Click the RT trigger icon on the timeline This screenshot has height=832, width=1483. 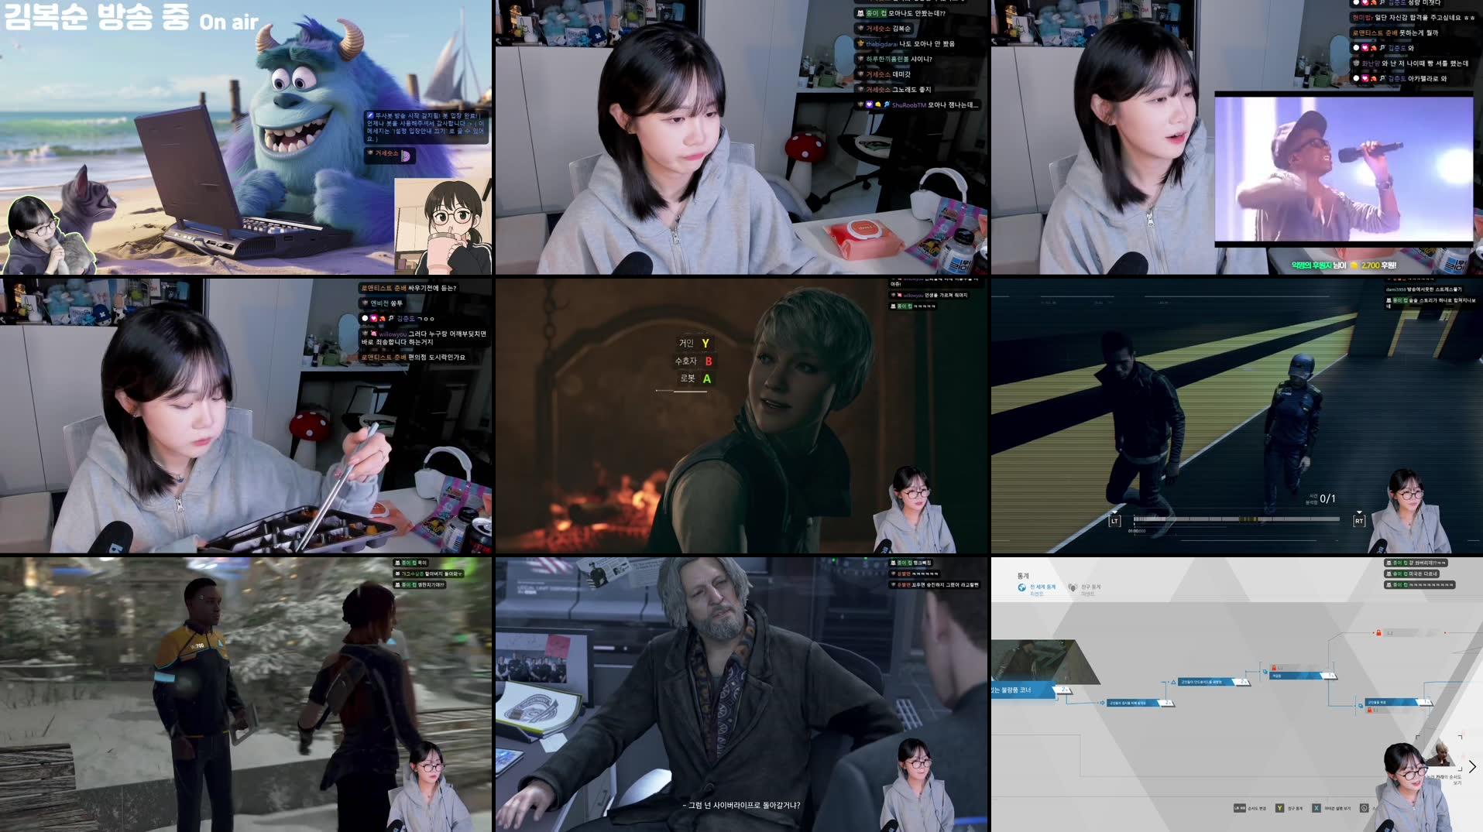[x=1360, y=521]
